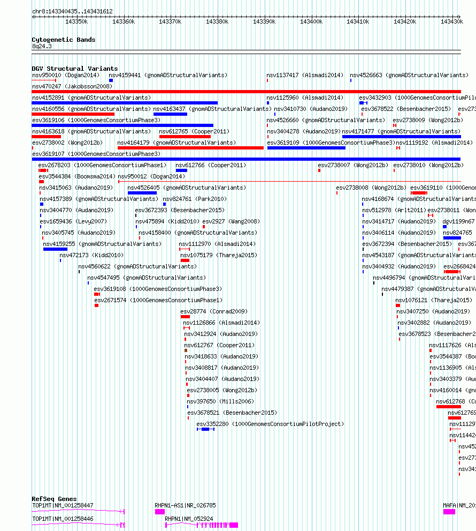Image resolution: width=476 pixels, height=531 pixels.
Task: Open variant nsv3410730 (Audano2019)
Action: [311, 109]
